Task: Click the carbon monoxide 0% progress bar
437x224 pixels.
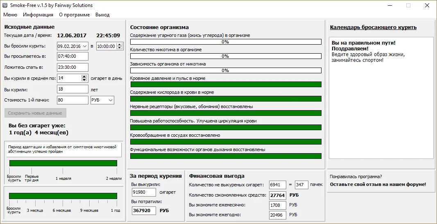Action: point(225,42)
